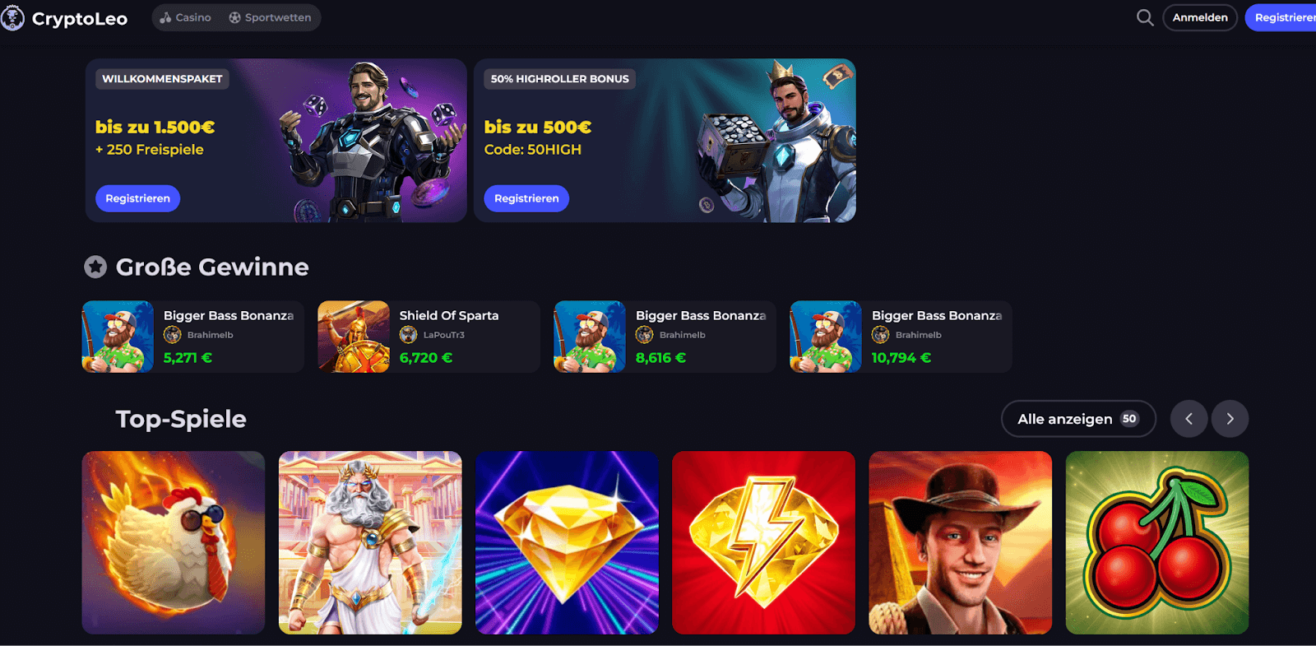Viewport: 1316px width, 646px height.
Task: Open Shield Of Sparta win card
Action: 429,337
